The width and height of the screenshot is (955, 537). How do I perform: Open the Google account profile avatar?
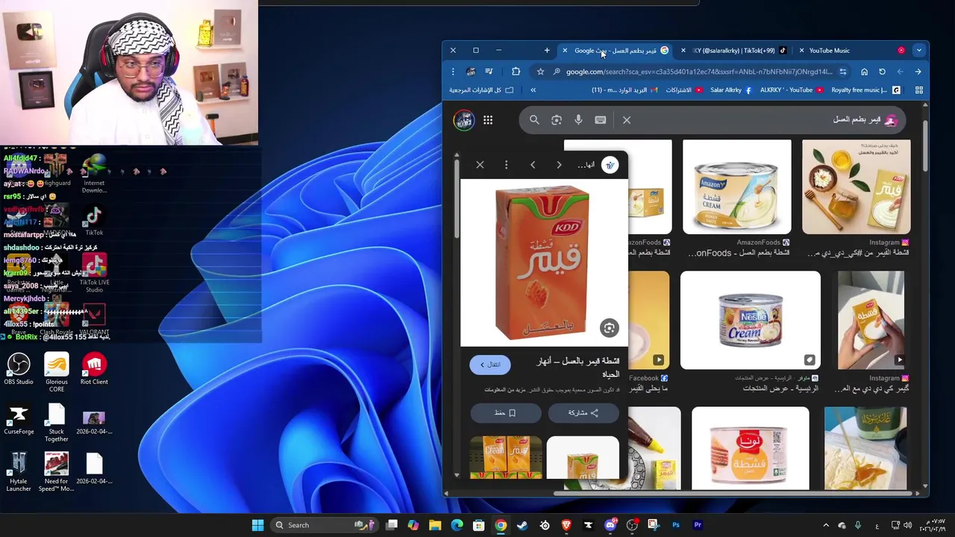click(x=463, y=119)
